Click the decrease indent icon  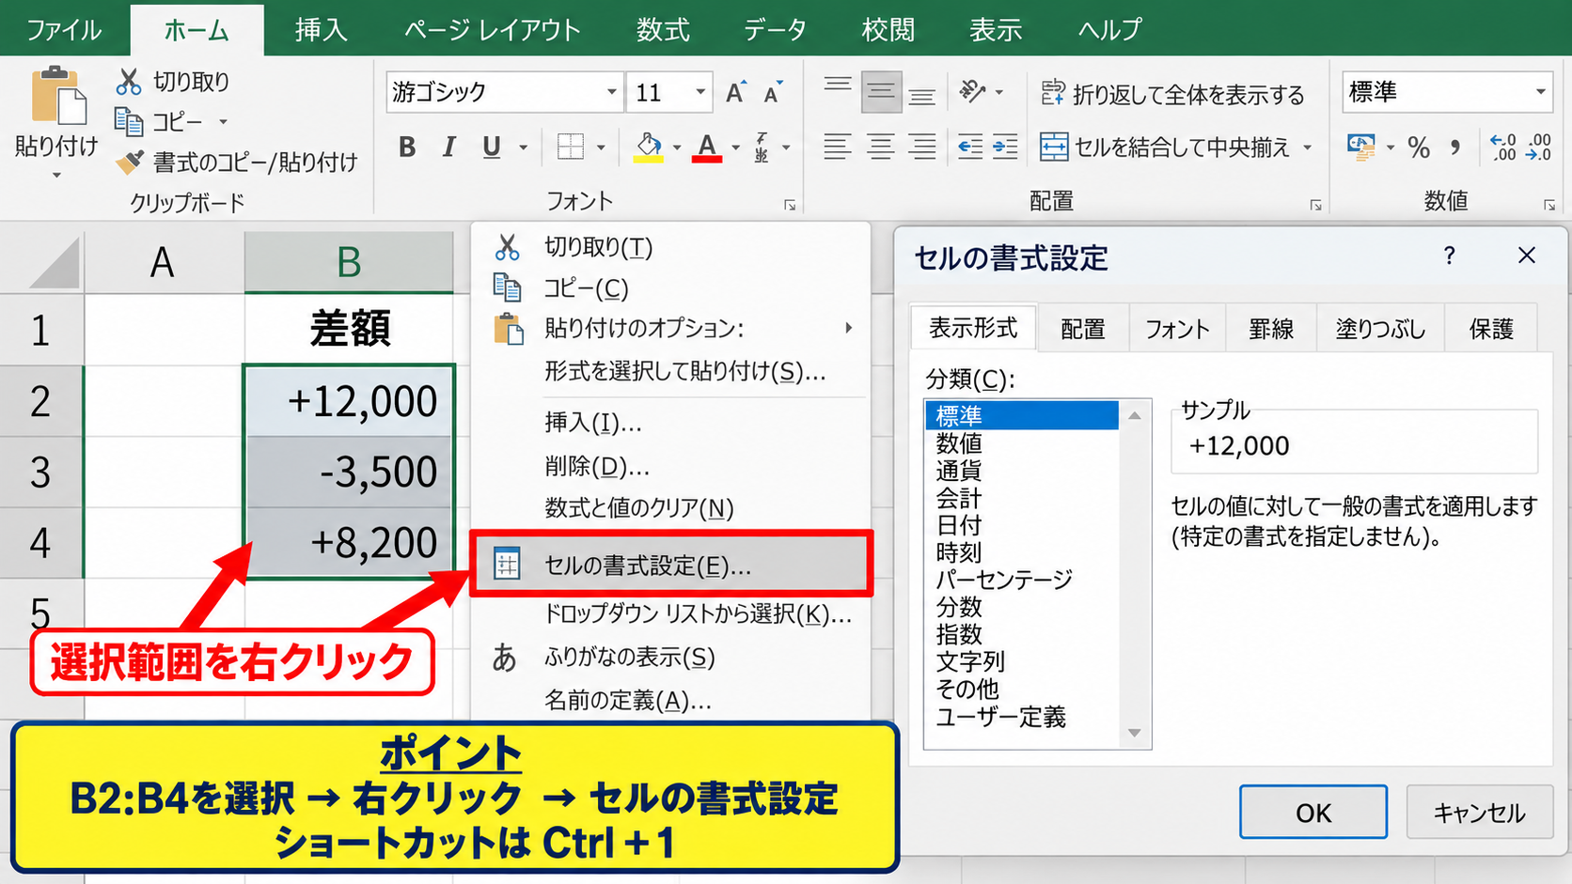[x=970, y=147]
